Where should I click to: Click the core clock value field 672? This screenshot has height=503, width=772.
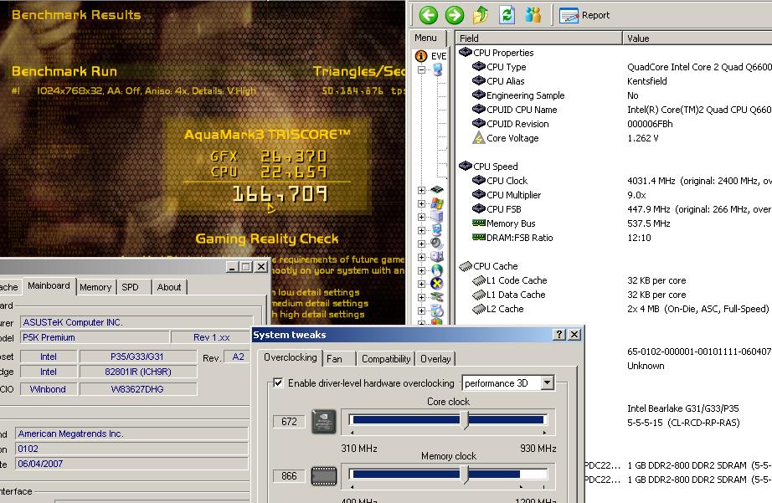tap(289, 422)
